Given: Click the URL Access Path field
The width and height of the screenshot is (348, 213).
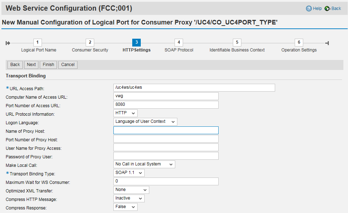Looking at the screenshot, I should pos(194,87).
